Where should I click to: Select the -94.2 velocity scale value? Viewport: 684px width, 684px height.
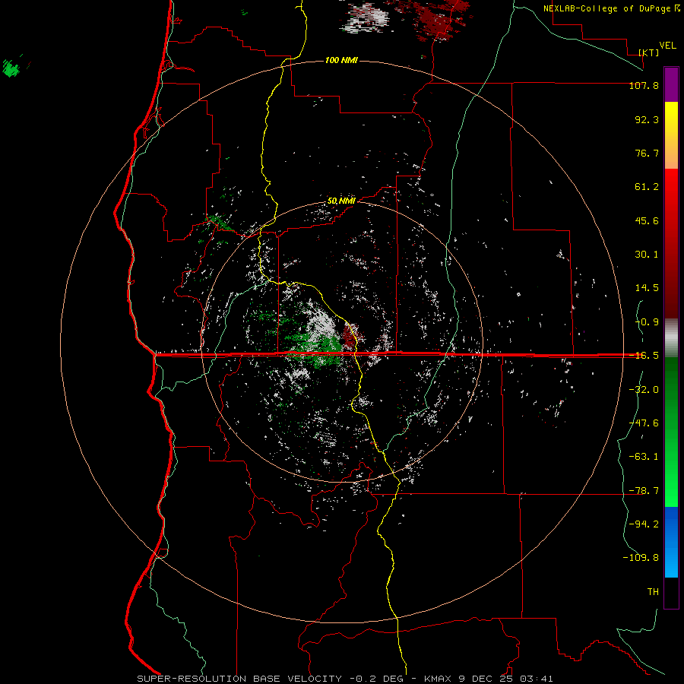[x=644, y=524]
